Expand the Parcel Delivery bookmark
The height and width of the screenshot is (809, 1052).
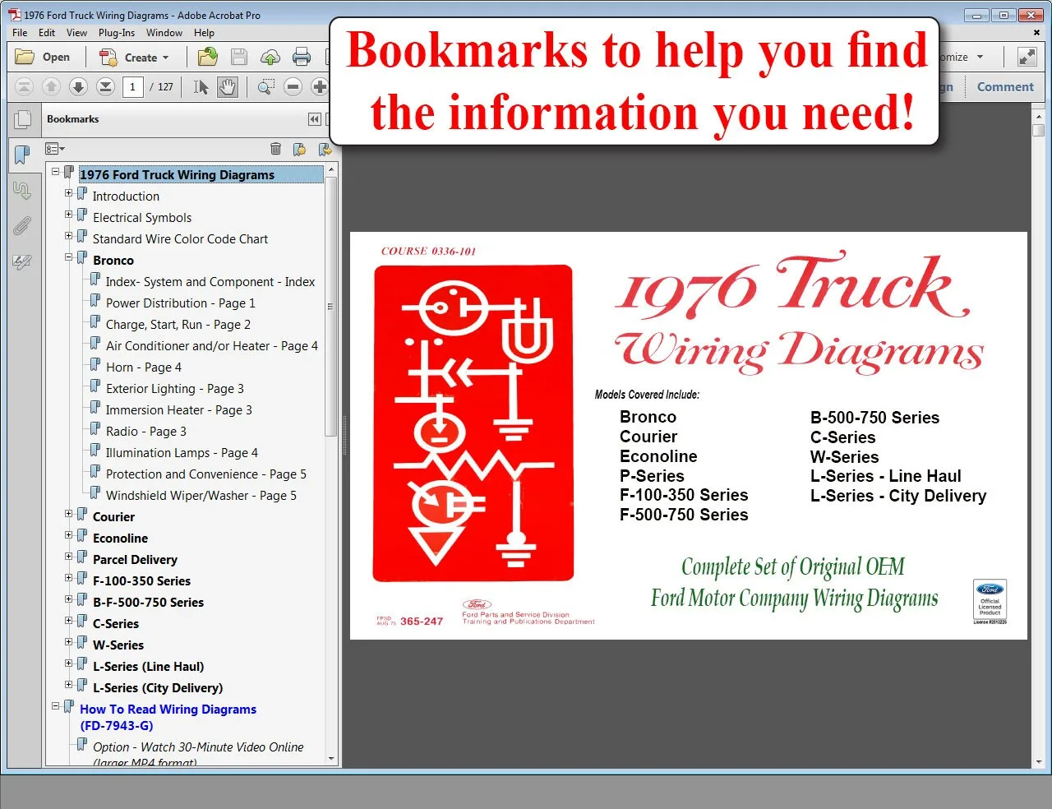[x=69, y=557]
